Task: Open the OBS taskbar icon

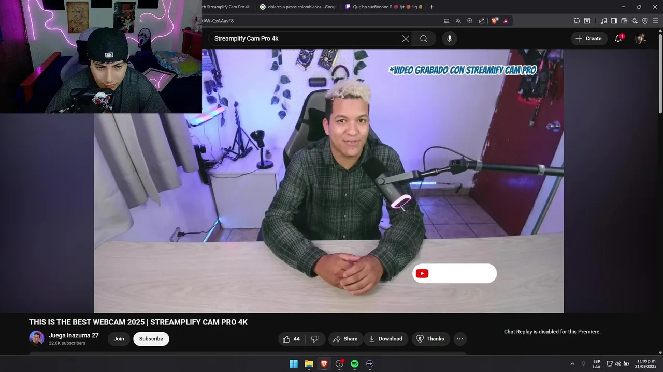Action: pos(339,364)
